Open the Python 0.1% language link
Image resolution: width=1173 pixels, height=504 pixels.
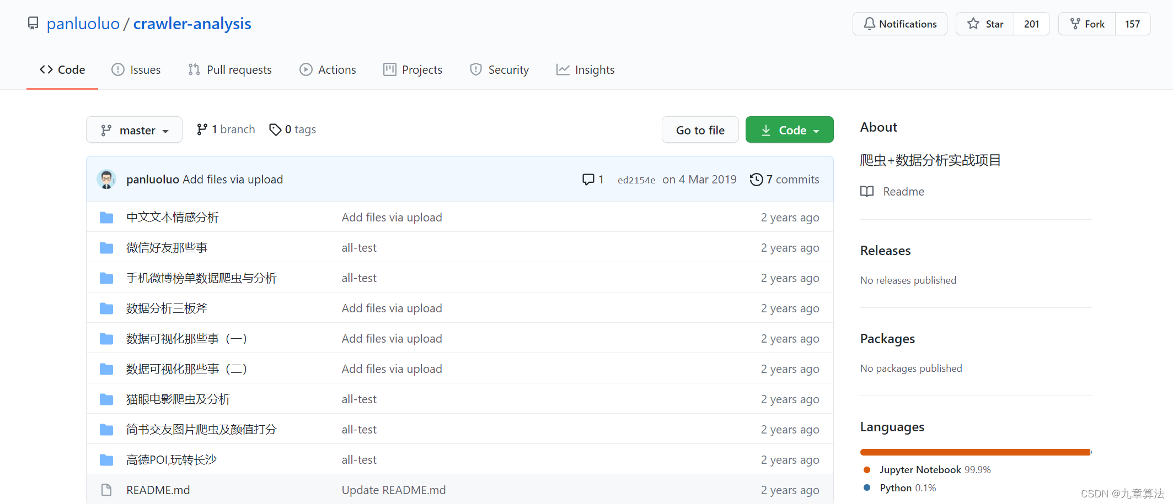(x=900, y=488)
